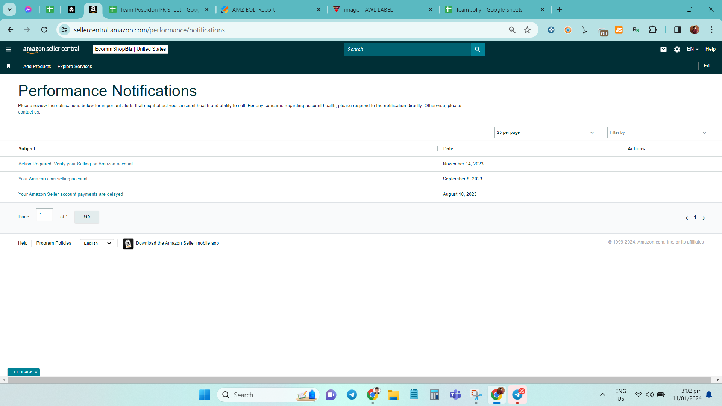Viewport: 722px width, 406px height.
Task: Open the Explore Services menu item
Action: [x=74, y=67]
